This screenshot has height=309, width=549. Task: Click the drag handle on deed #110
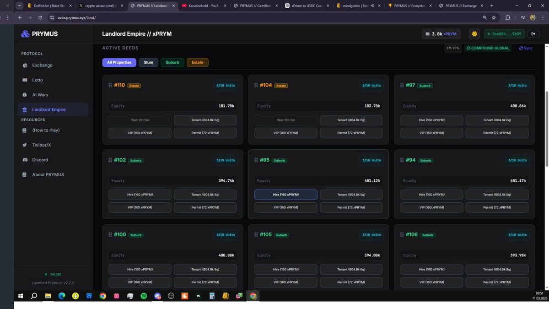[110, 85]
